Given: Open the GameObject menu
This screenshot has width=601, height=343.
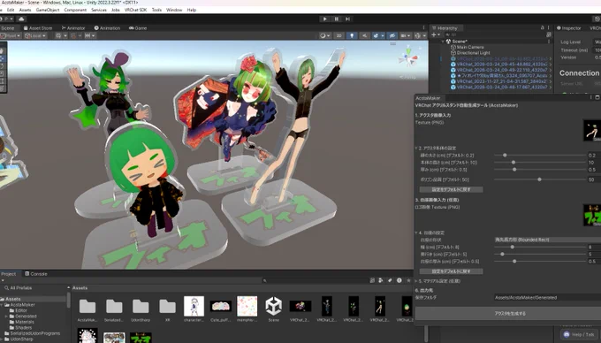Looking at the screenshot, I should click(48, 10).
